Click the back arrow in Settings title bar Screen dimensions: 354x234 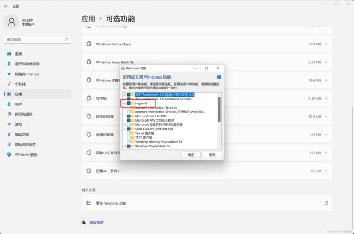point(6,6)
